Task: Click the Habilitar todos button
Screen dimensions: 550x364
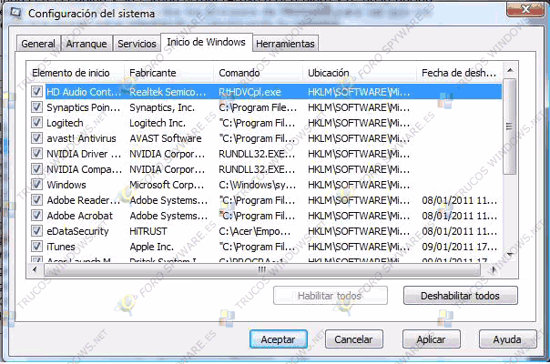Action: point(330,296)
